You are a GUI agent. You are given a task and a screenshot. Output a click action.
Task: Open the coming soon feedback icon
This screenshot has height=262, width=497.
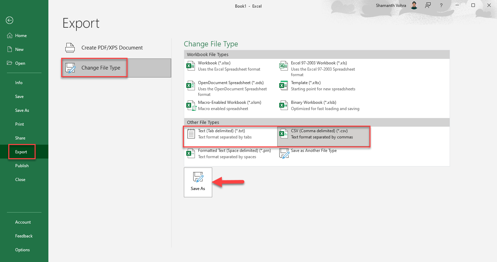428,5
